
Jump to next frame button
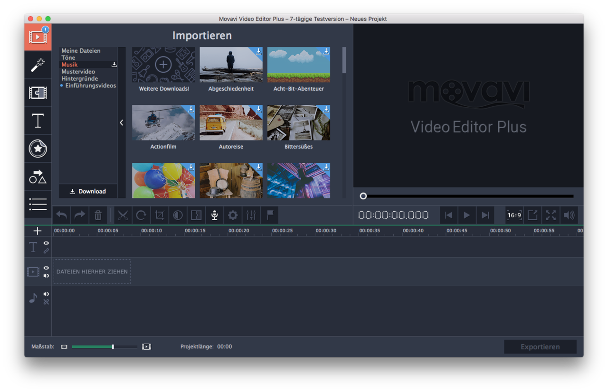click(x=485, y=215)
